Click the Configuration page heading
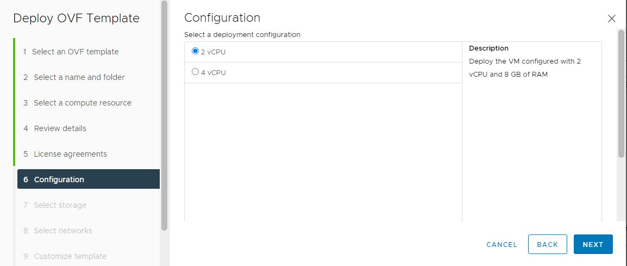 pyautogui.click(x=222, y=17)
